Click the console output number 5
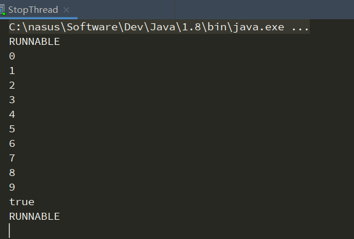The image size is (354, 239). pyautogui.click(x=12, y=129)
